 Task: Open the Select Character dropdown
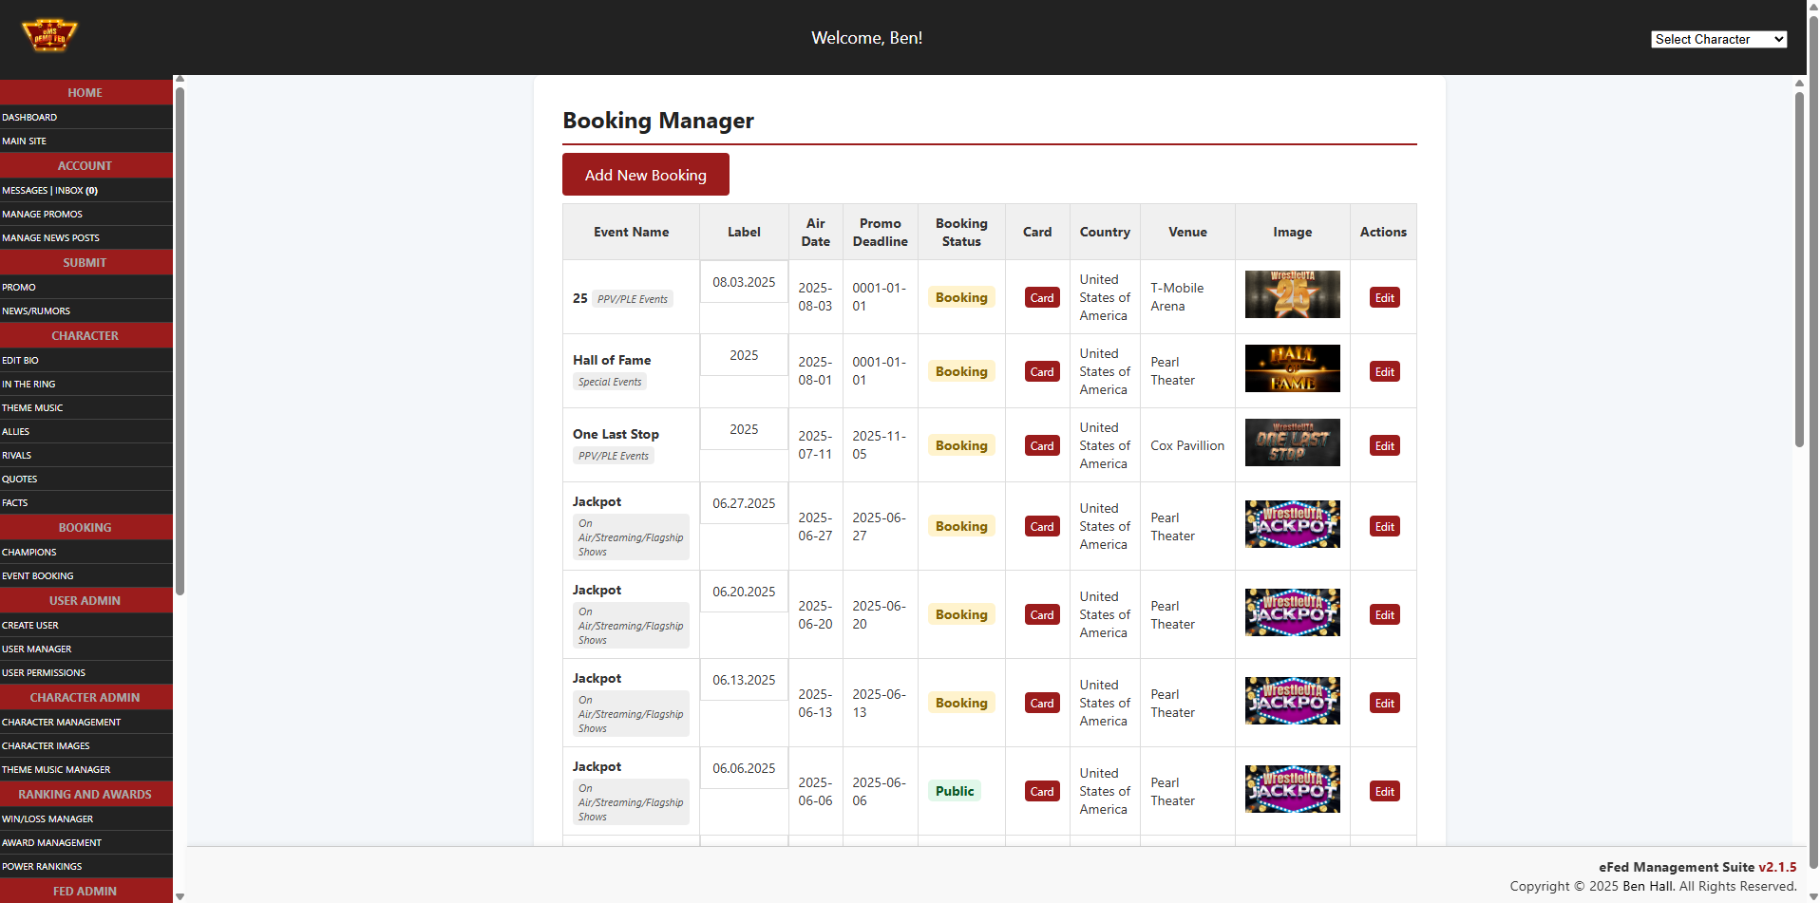click(x=1717, y=39)
